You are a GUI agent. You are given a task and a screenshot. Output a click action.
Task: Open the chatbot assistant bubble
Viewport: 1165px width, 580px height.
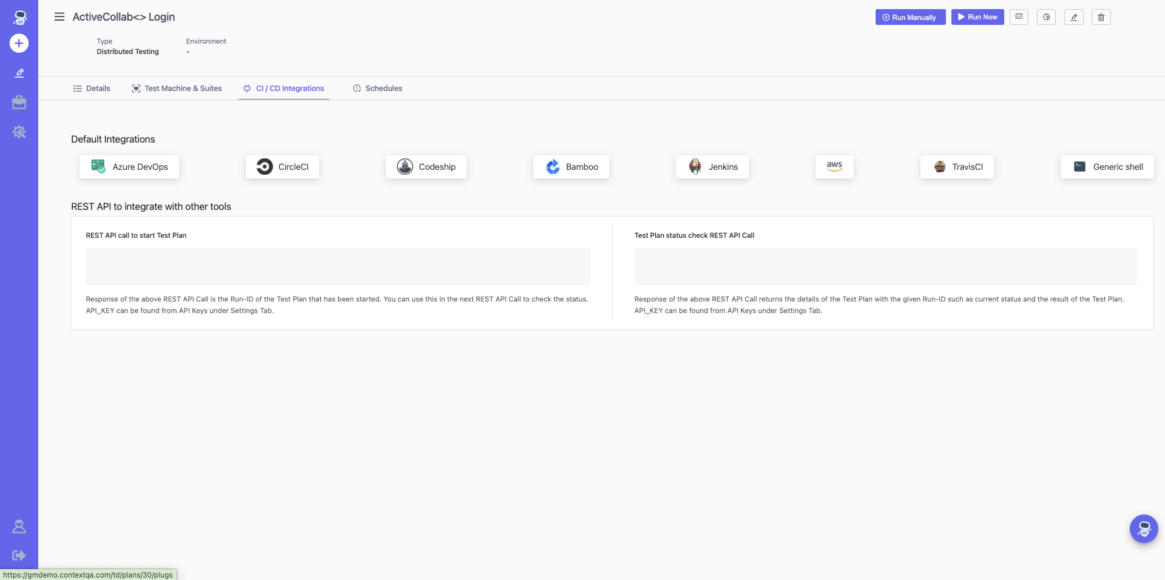click(1143, 528)
